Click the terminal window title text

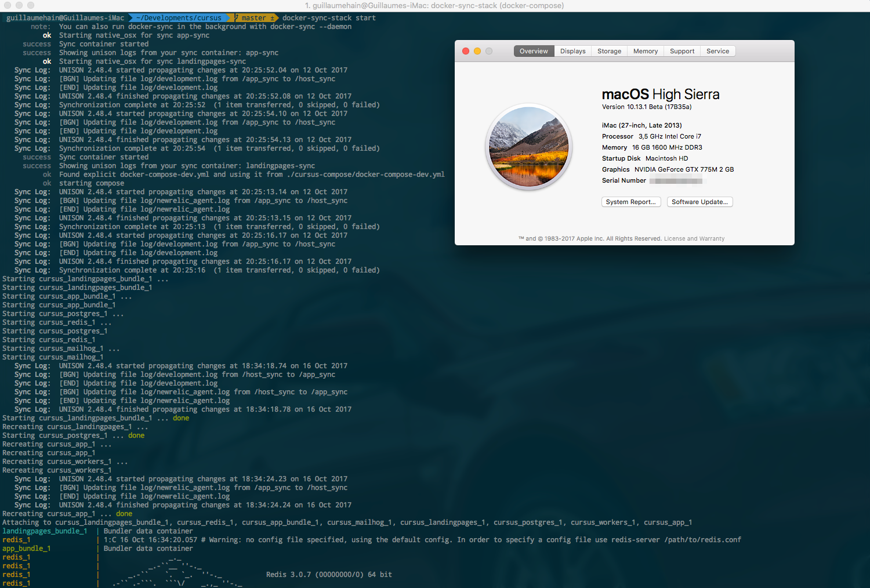434,5
